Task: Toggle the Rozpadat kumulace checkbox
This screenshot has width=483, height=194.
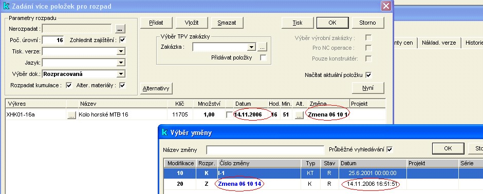Action: [x=69, y=85]
